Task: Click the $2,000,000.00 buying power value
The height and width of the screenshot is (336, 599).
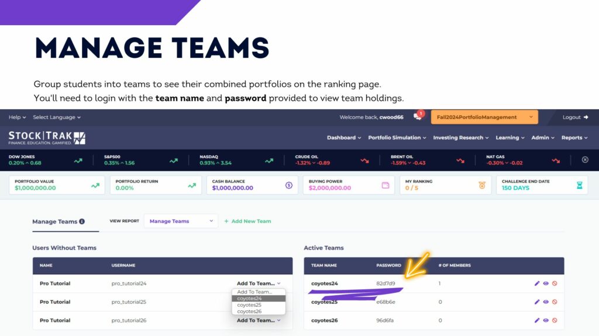Action: 330,188
